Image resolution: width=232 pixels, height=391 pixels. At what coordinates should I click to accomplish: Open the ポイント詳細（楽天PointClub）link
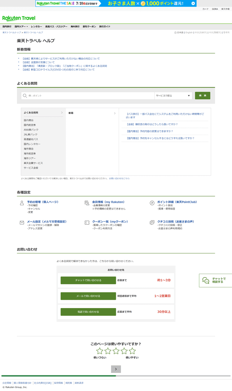[x=177, y=202]
